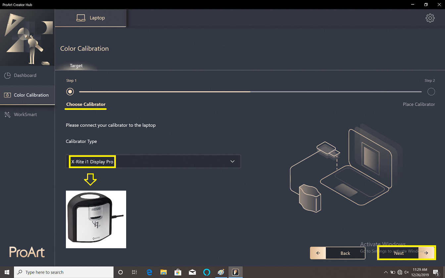Click the Step 2 circle marker
Screen dimensions: 445x278
pyautogui.click(x=431, y=92)
